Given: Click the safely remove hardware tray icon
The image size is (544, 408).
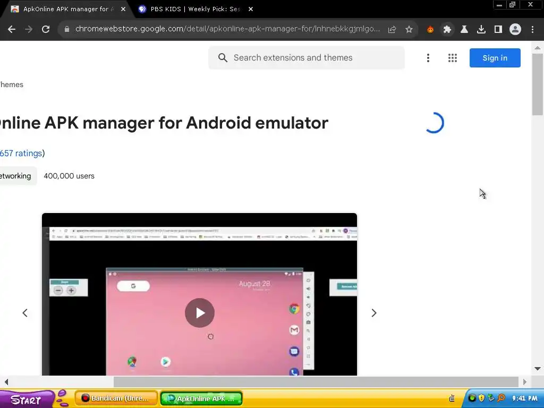Looking at the screenshot, I should tap(491, 398).
